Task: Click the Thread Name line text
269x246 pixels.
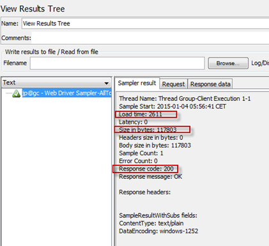Action: (185, 98)
